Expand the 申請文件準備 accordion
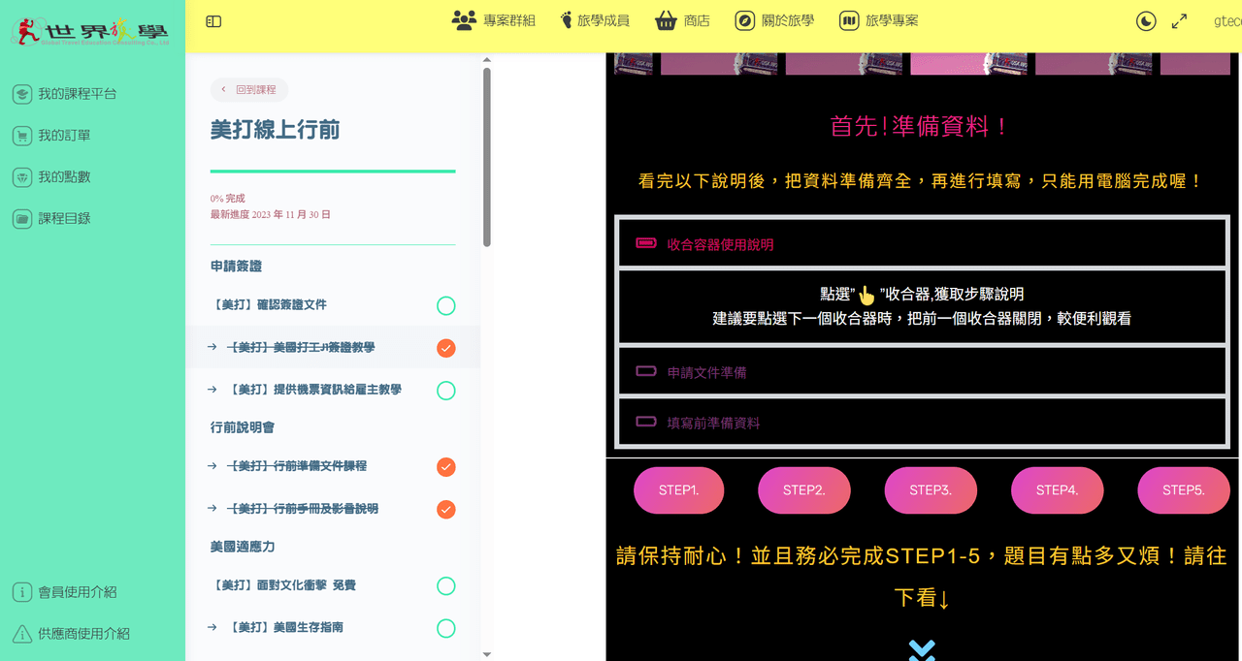Screen dimensions: 1242x661 [x=922, y=372]
